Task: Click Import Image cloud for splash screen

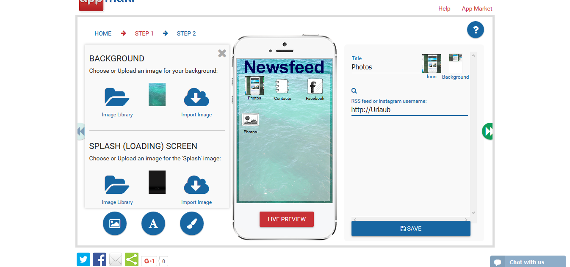Action: [196, 185]
